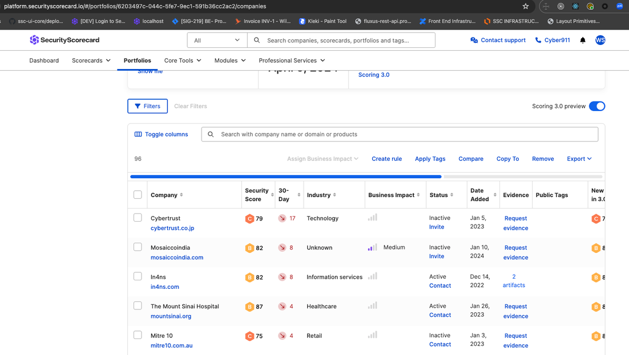Expand the Modules menu

(x=230, y=60)
